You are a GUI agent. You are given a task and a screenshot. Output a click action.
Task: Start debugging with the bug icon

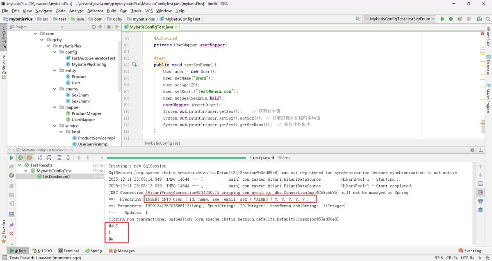[451, 19]
